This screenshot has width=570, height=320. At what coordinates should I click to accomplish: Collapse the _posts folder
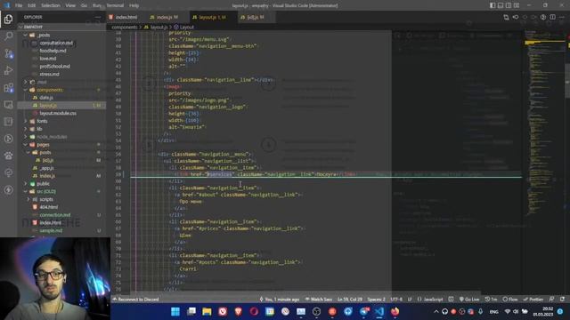[43, 36]
